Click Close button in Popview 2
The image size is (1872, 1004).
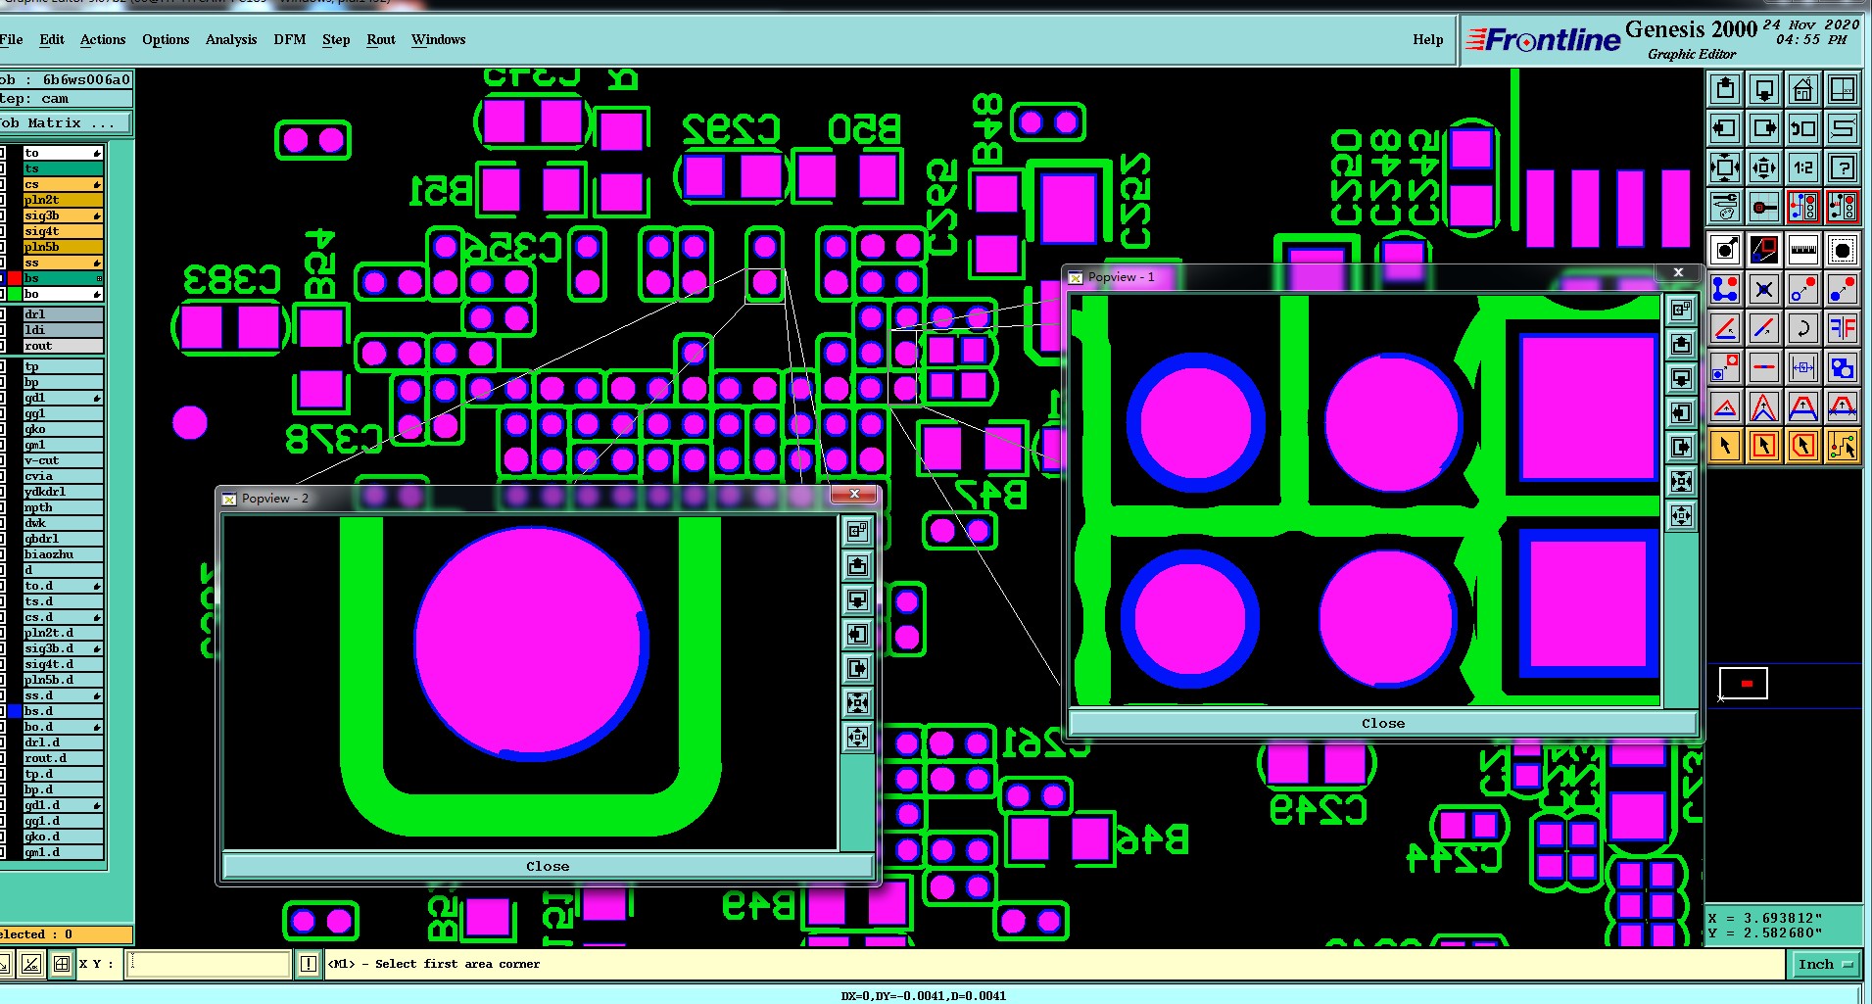click(x=548, y=866)
